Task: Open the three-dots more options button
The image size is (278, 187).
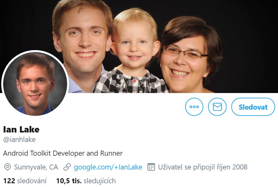Action: [194, 107]
